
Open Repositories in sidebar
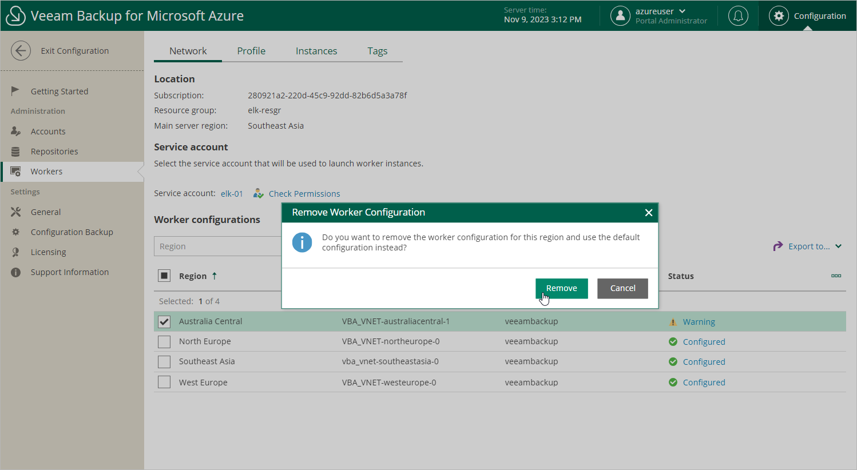coord(54,152)
